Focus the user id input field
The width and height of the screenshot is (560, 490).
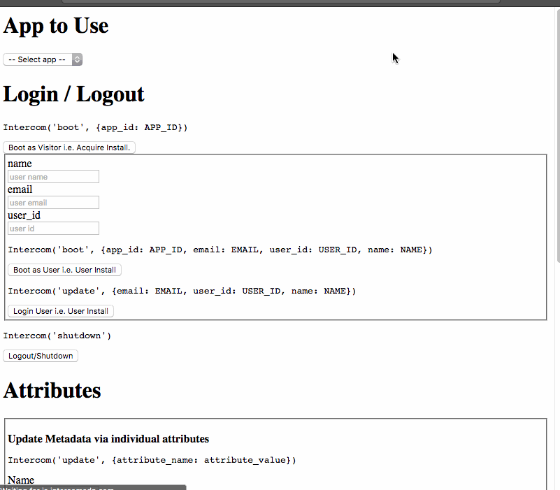(53, 229)
